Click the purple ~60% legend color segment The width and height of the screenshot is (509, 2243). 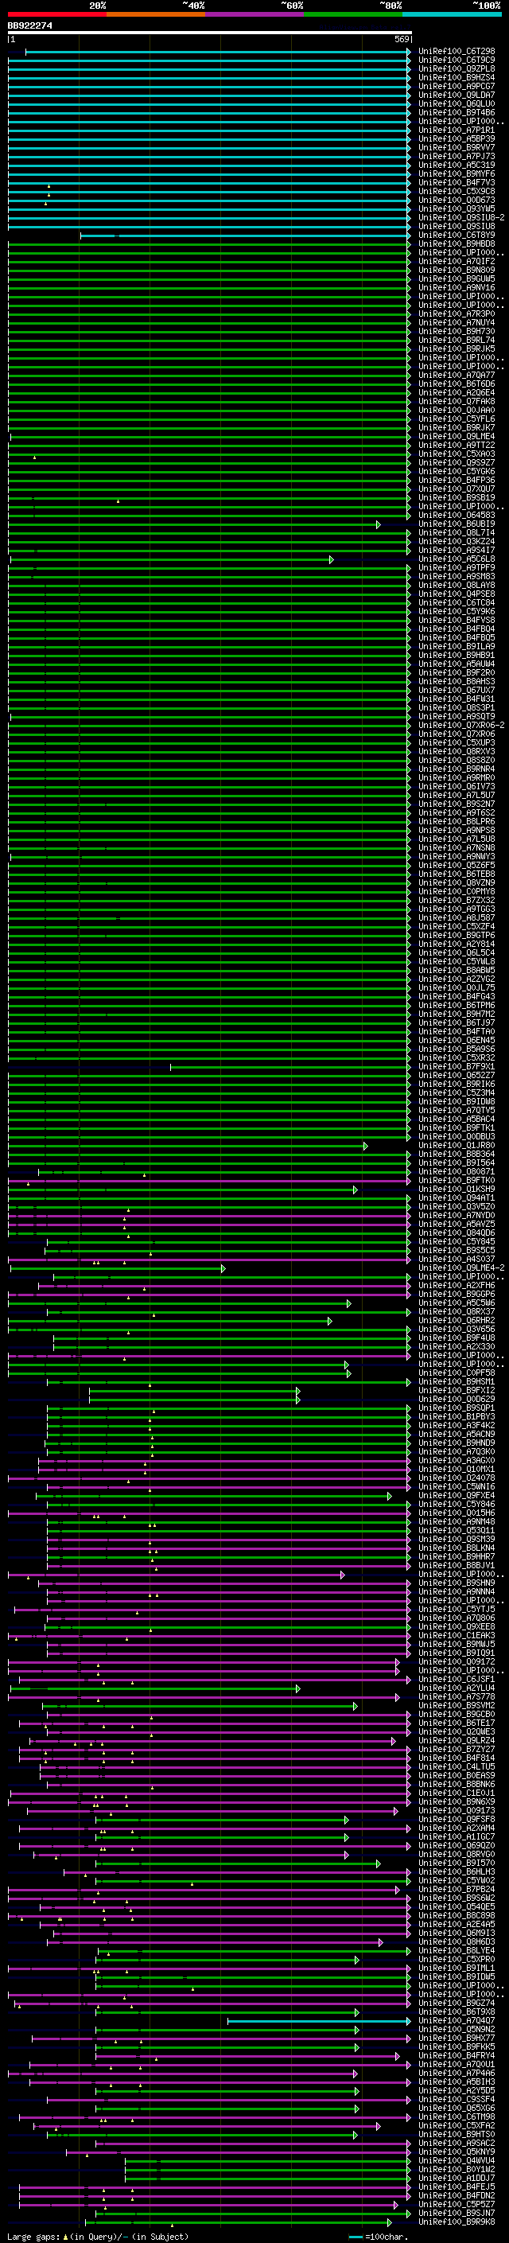(255, 14)
